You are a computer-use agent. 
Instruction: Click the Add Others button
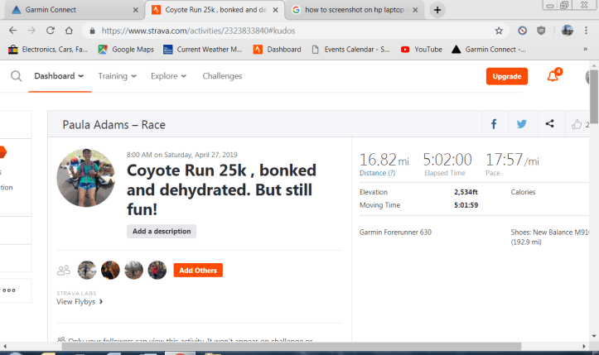(x=198, y=271)
